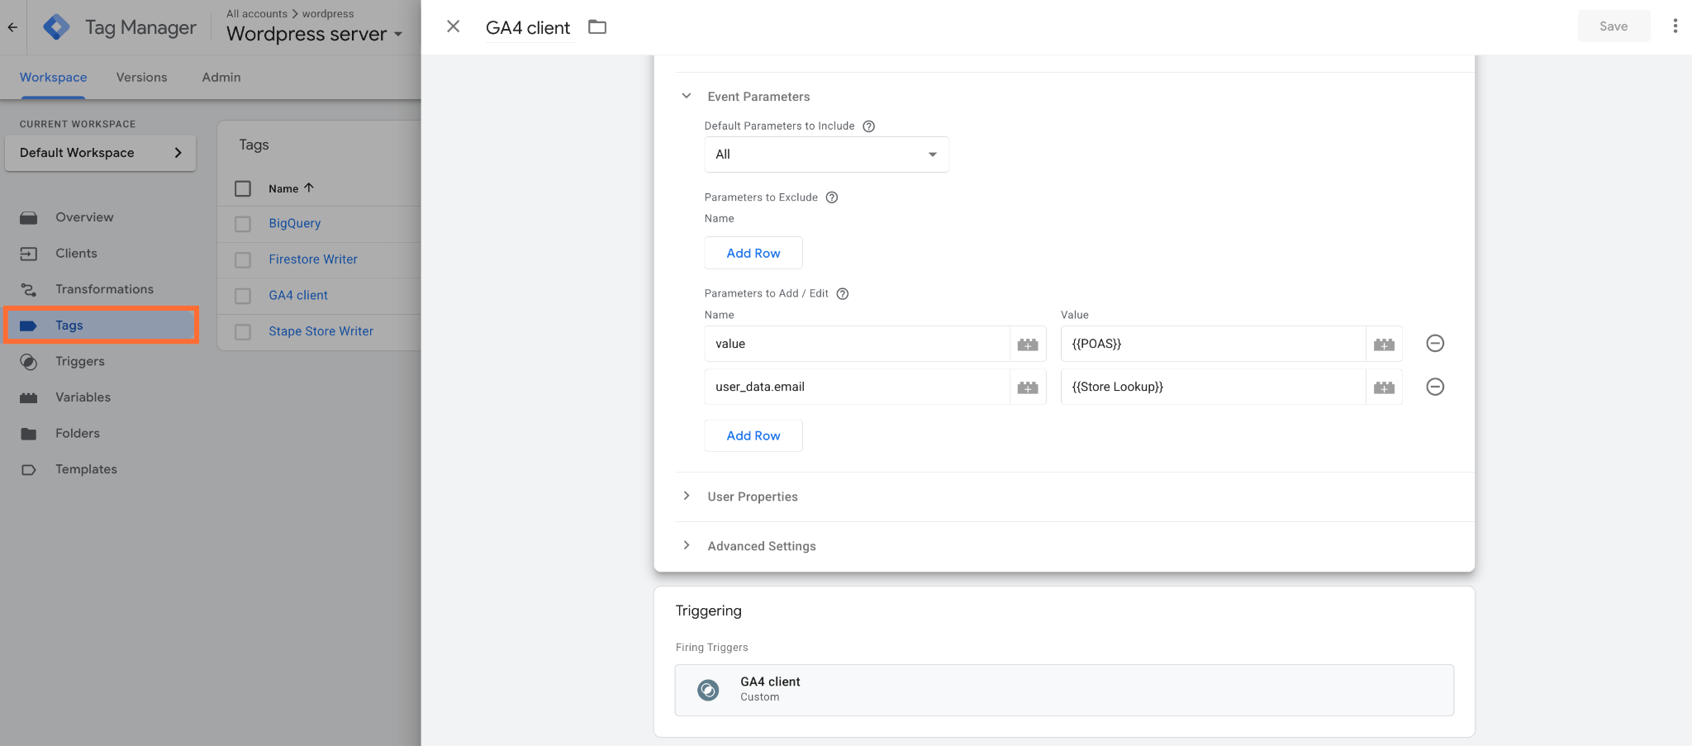Open Variables in the sidebar
Screen dimensions: 1692x746
click(x=83, y=397)
